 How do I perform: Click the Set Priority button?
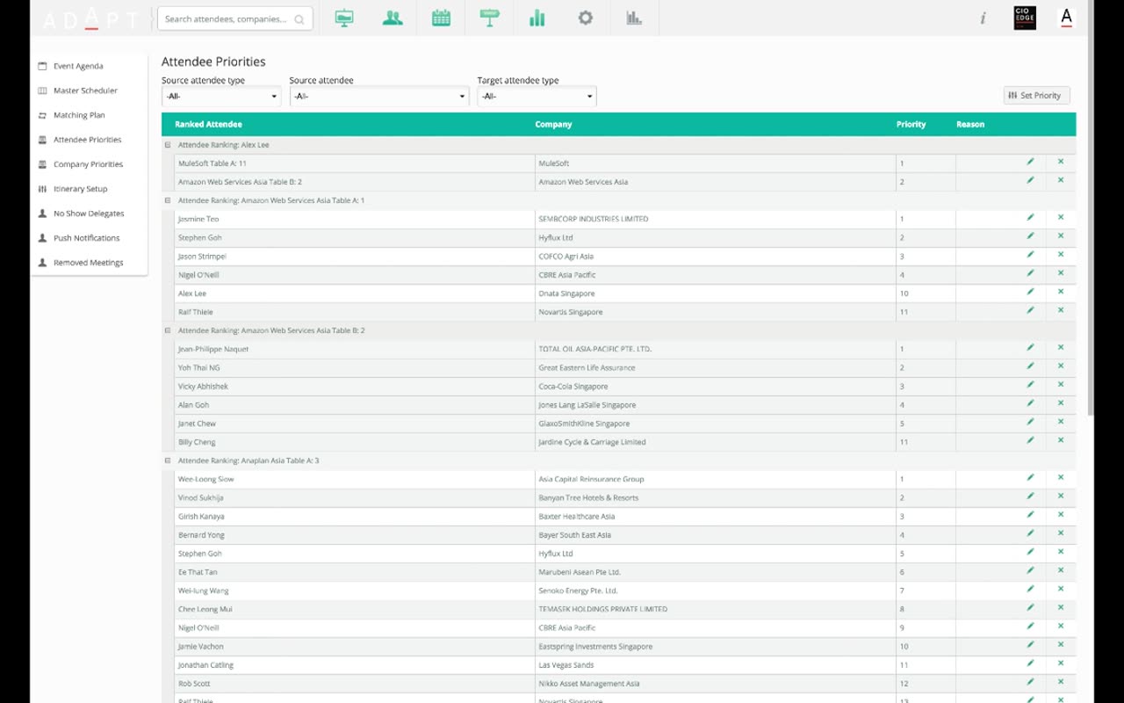(x=1036, y=96)
